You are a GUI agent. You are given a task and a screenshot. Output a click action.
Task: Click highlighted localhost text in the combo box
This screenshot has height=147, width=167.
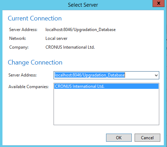click(x=90, y=75)
